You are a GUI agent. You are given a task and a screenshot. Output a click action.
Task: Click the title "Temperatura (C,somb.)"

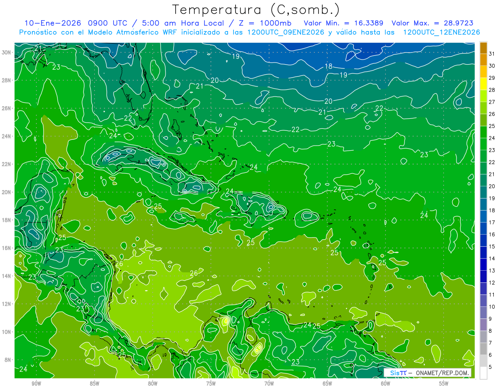[256, 10]
